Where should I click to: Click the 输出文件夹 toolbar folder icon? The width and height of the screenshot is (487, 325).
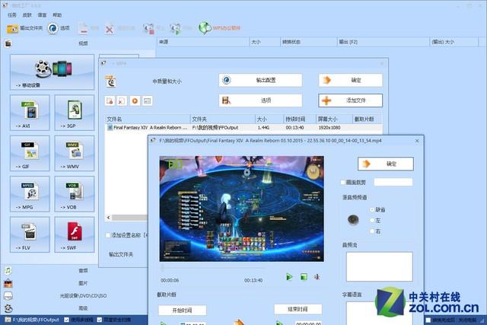[x=12, y=29]
